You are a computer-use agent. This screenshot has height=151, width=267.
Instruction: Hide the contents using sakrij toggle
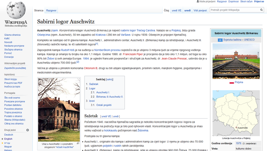pos(110,79)
